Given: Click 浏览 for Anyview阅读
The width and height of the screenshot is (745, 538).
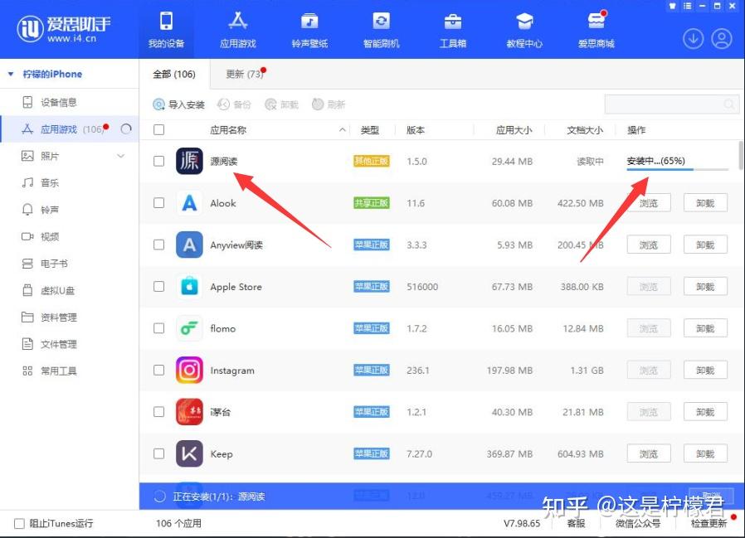Looking at the screenshot, I should coord(649,245).
